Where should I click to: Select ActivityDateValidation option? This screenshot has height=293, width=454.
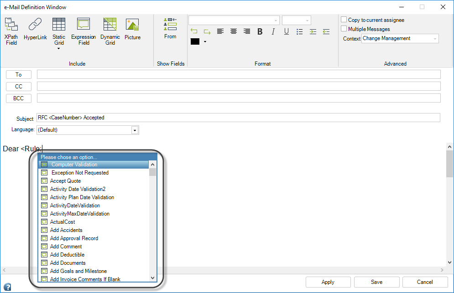[x=94, y=206]
